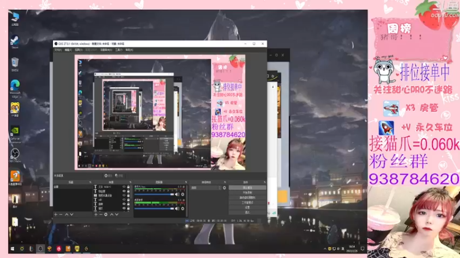The image size is (460, 258).
Task: Remove selected source with minus icon in Sources dock
Action: tap(101, 214)
